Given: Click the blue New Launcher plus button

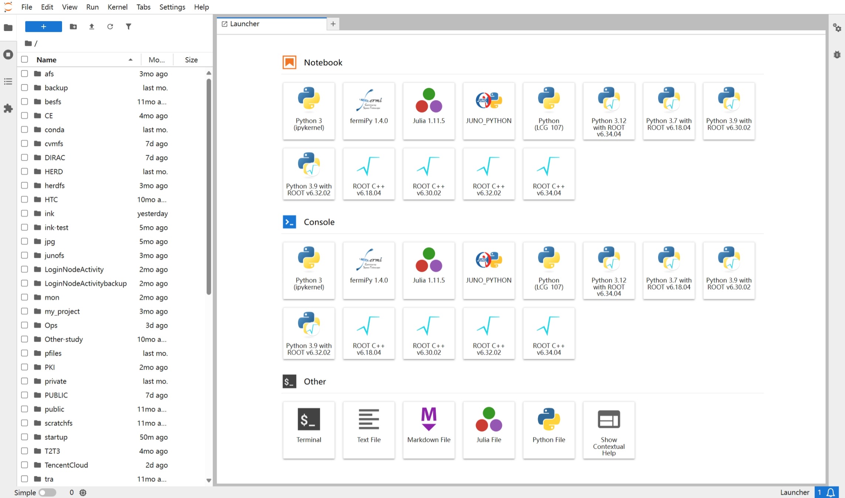Looking at the screenshot, I should click(44, 27).
